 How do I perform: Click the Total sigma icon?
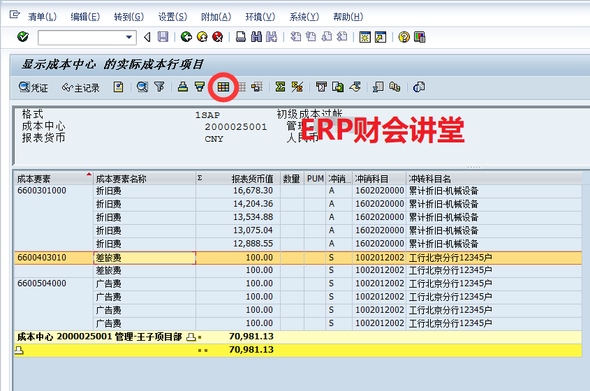pyautogui.click(x=280, y=87)
